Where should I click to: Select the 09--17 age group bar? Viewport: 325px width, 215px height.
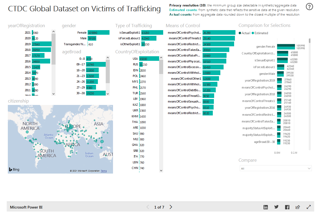96,64
